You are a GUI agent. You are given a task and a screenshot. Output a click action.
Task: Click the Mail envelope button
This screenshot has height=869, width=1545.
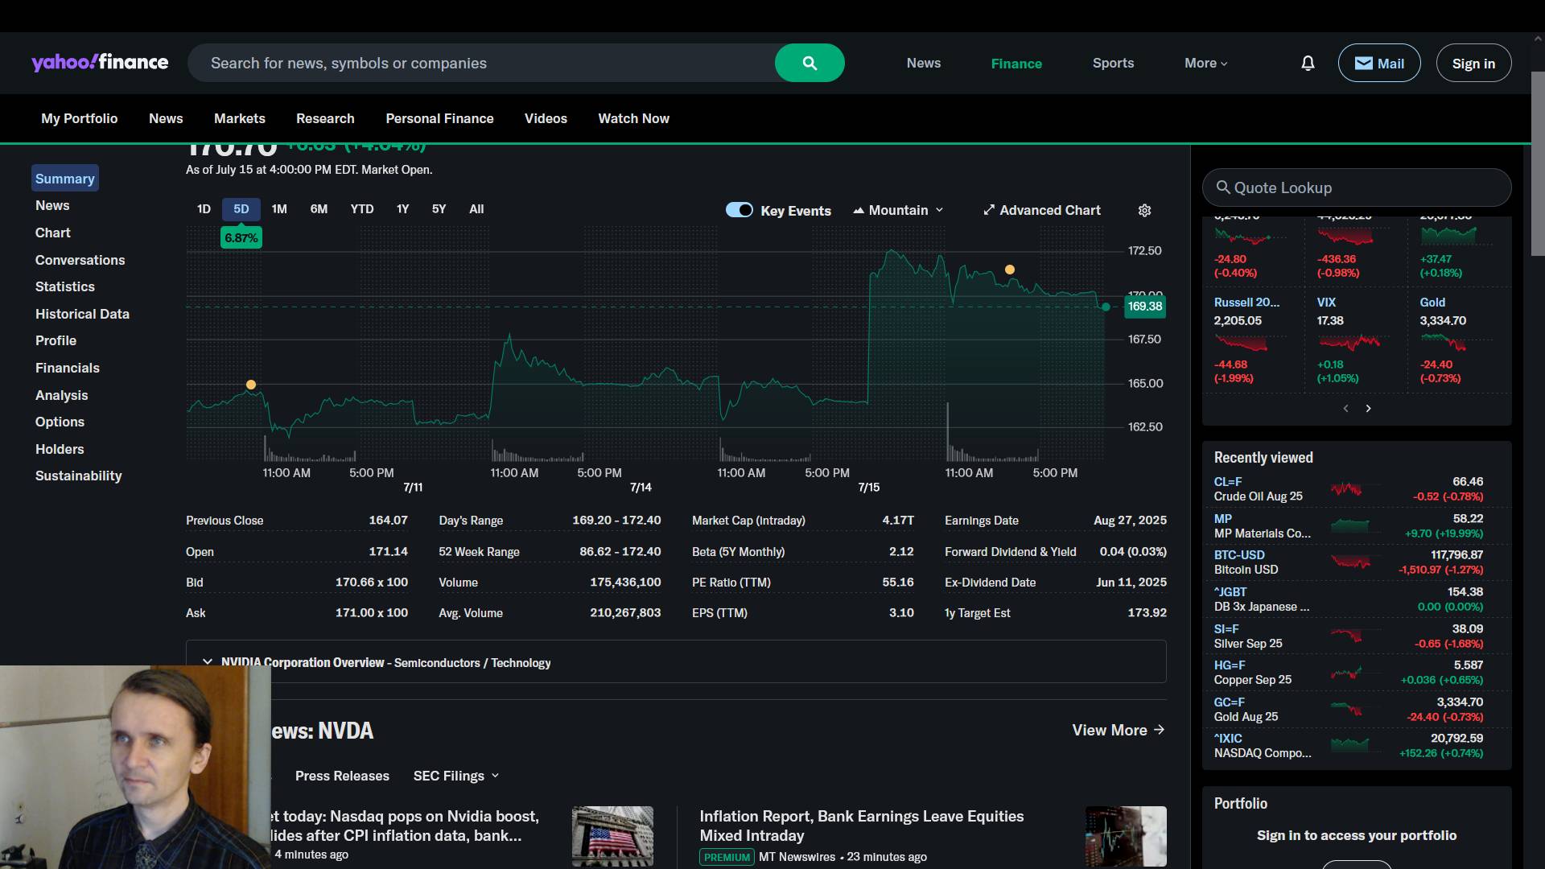point(1378,63)
